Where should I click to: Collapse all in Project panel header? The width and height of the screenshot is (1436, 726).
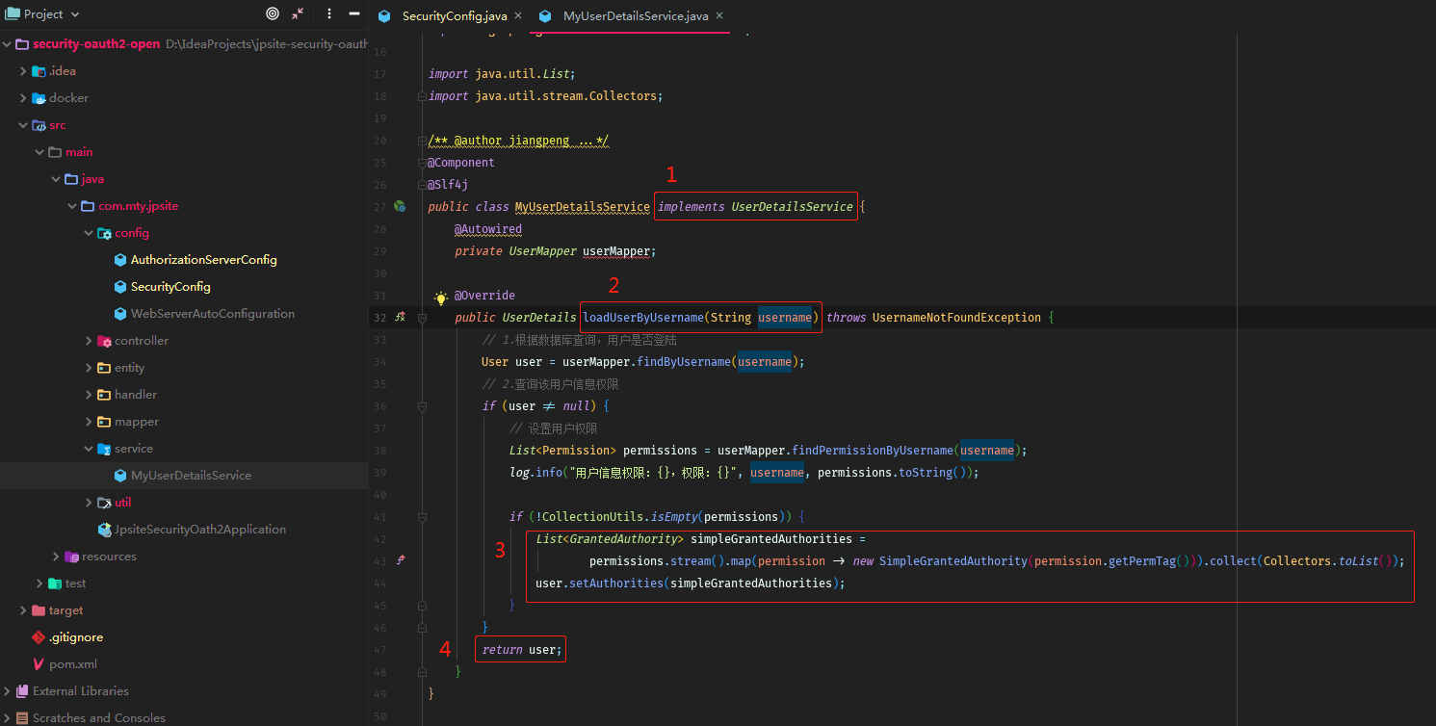[298, 14]
